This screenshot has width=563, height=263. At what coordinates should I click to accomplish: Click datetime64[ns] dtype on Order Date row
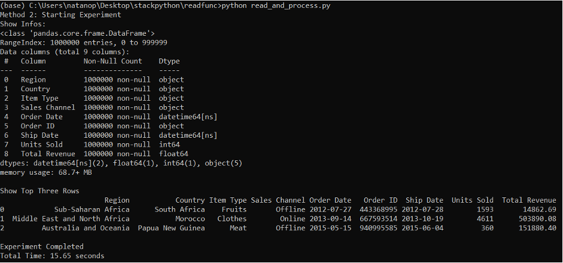188,117
